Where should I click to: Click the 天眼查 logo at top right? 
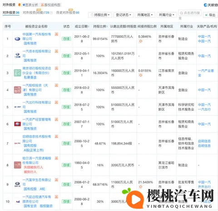click(211, 5)
